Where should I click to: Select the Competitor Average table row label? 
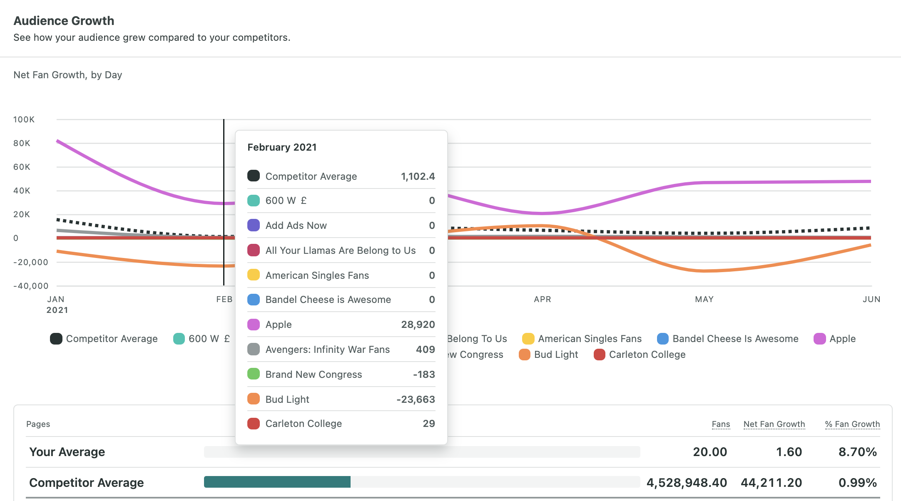point(86,483)
